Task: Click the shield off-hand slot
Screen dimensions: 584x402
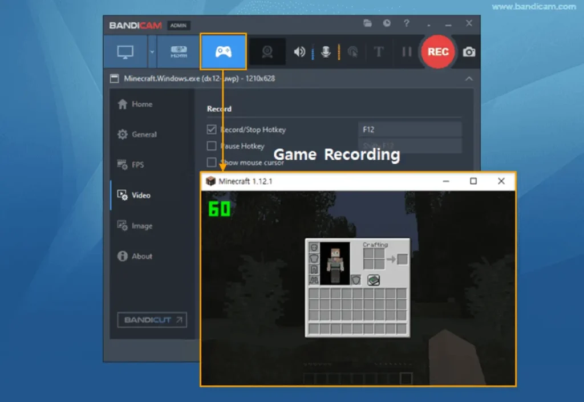Action: [356, 279]
